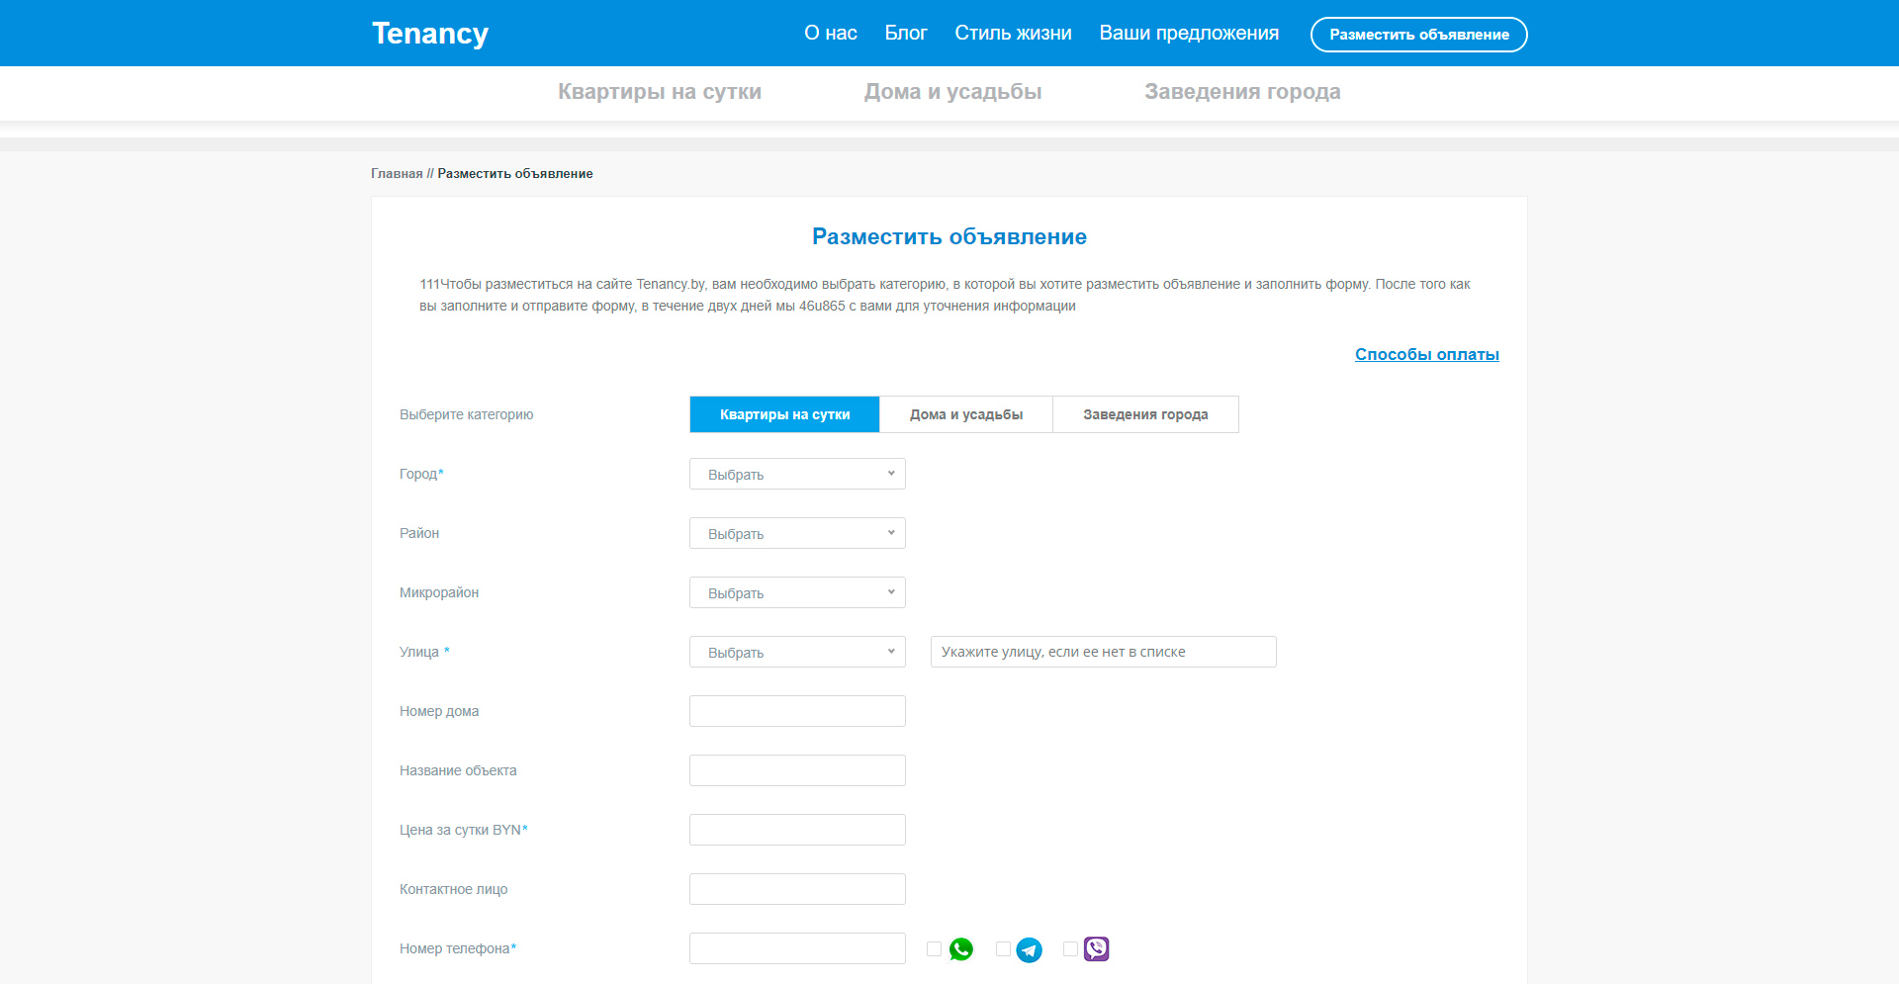
Task: Go to О нас page
Action: coord(830,33)
